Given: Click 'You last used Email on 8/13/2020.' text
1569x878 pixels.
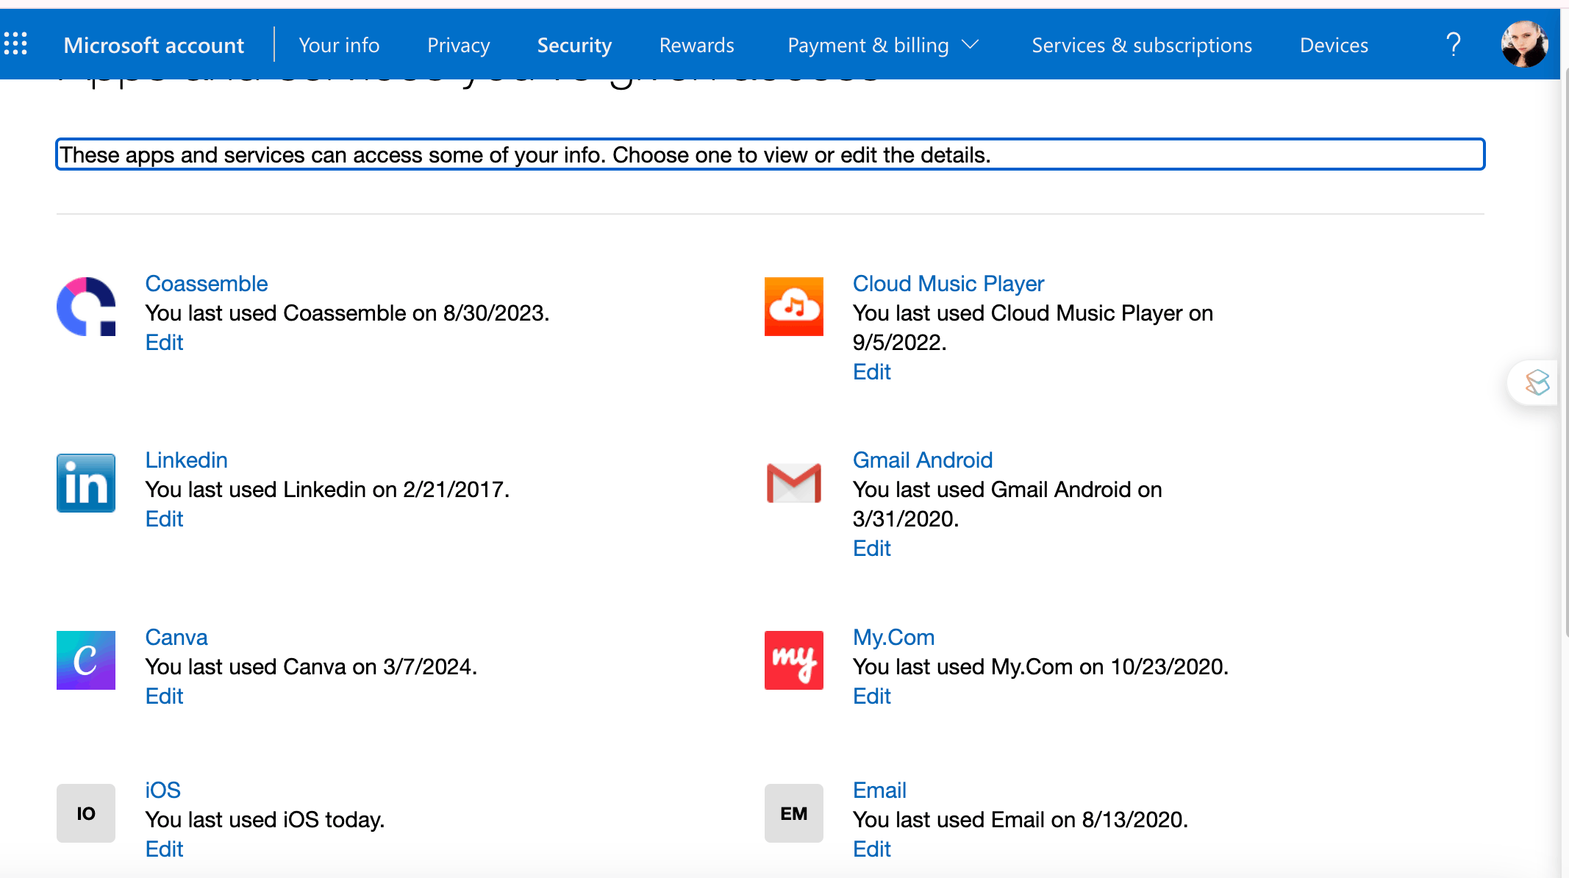Looking at the screenshot, I should 1021,820.
